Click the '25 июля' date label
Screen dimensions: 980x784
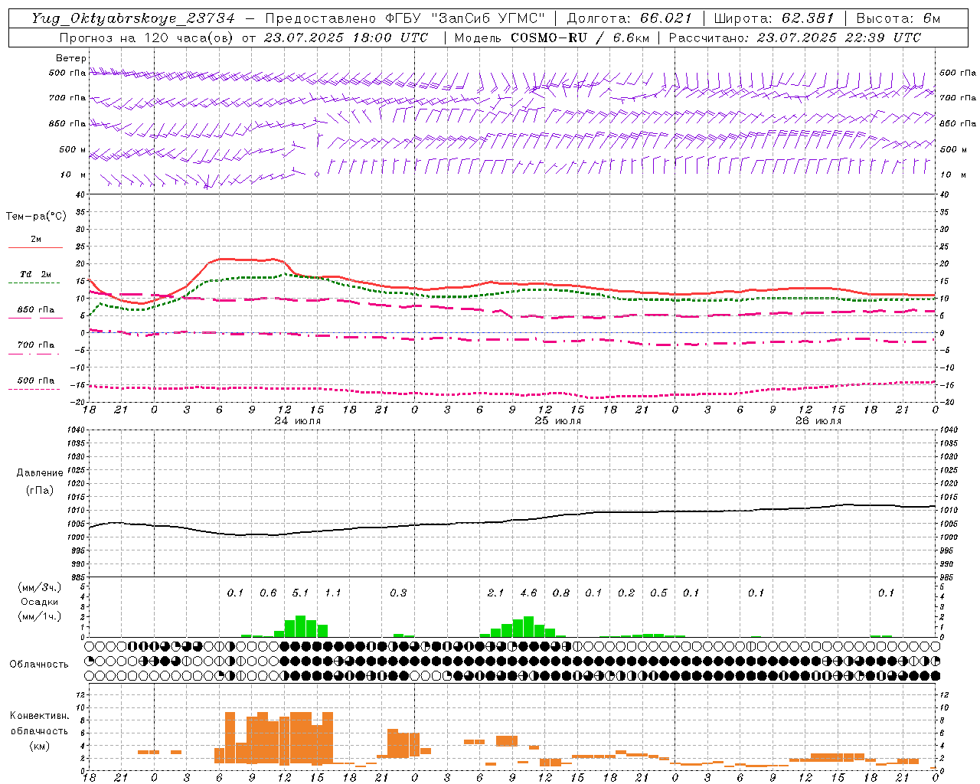coord(557,421)
